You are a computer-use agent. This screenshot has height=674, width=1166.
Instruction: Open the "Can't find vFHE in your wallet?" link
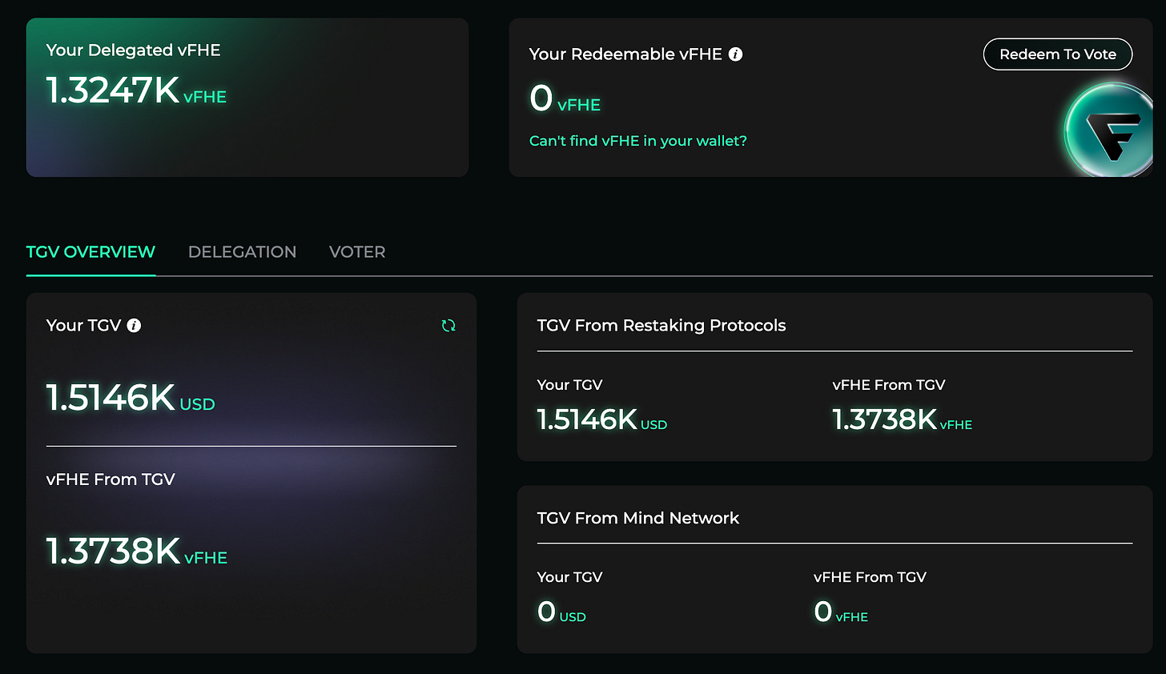637,141
